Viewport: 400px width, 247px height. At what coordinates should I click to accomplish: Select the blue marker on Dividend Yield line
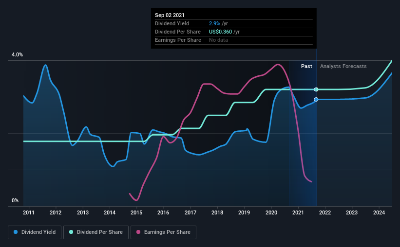(x=316, y=99)
